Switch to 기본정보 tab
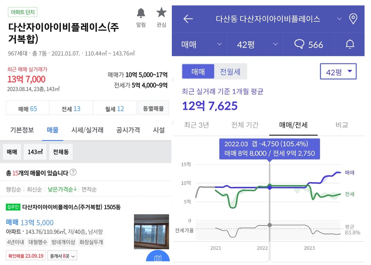371x265 pixels. click(x=22, y=130)
